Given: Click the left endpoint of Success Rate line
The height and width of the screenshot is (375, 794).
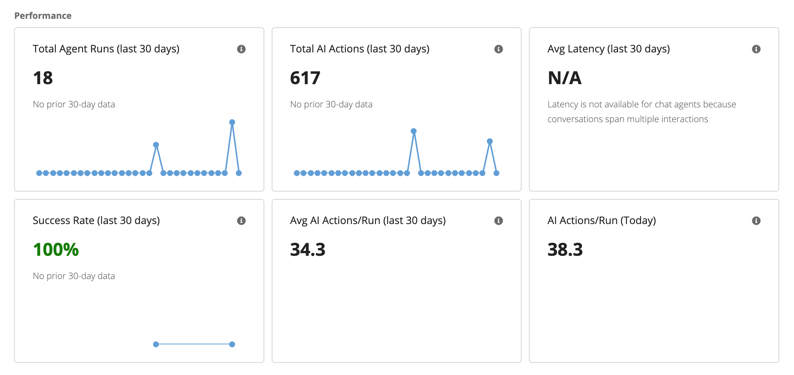Looking at the screenshot, I should pos(156,344).
